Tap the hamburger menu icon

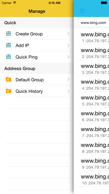[82, 11]
